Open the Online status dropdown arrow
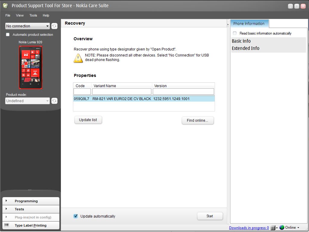 (x=298, y=228)
